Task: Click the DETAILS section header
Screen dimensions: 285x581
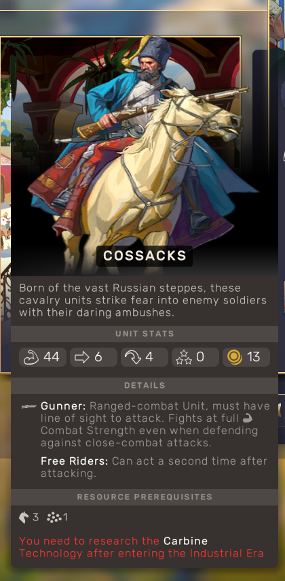Action: click(145, 386)
